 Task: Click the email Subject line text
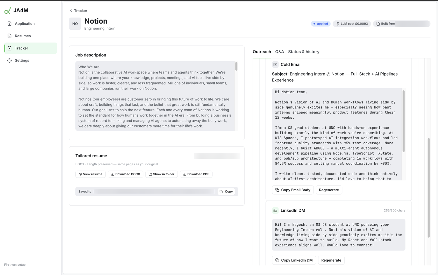point(335,77)
